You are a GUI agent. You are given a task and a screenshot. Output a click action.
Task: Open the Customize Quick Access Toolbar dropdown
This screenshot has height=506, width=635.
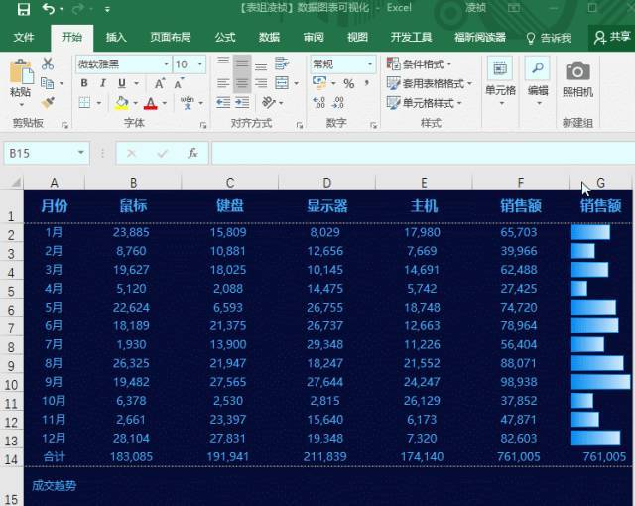click(x=107, y=9)
